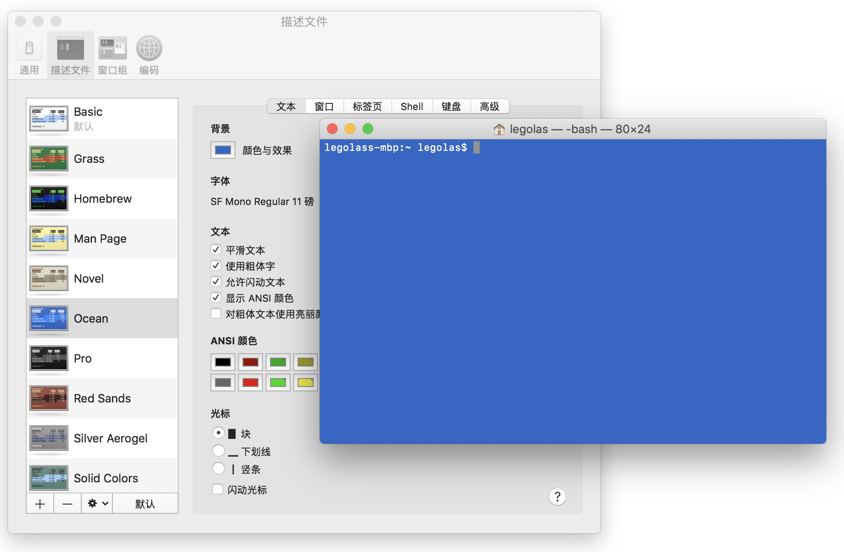
Task: Click the help question mark icon
Action: pyautogui.click(x=558, y=497)
